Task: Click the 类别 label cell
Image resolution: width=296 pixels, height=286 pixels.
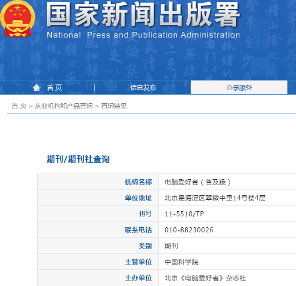Action: [98, 246]
